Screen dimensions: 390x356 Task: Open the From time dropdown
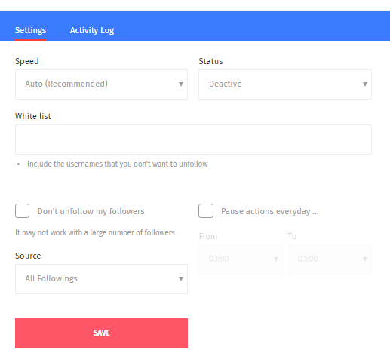pyautogui.click(x=241, y=259)
